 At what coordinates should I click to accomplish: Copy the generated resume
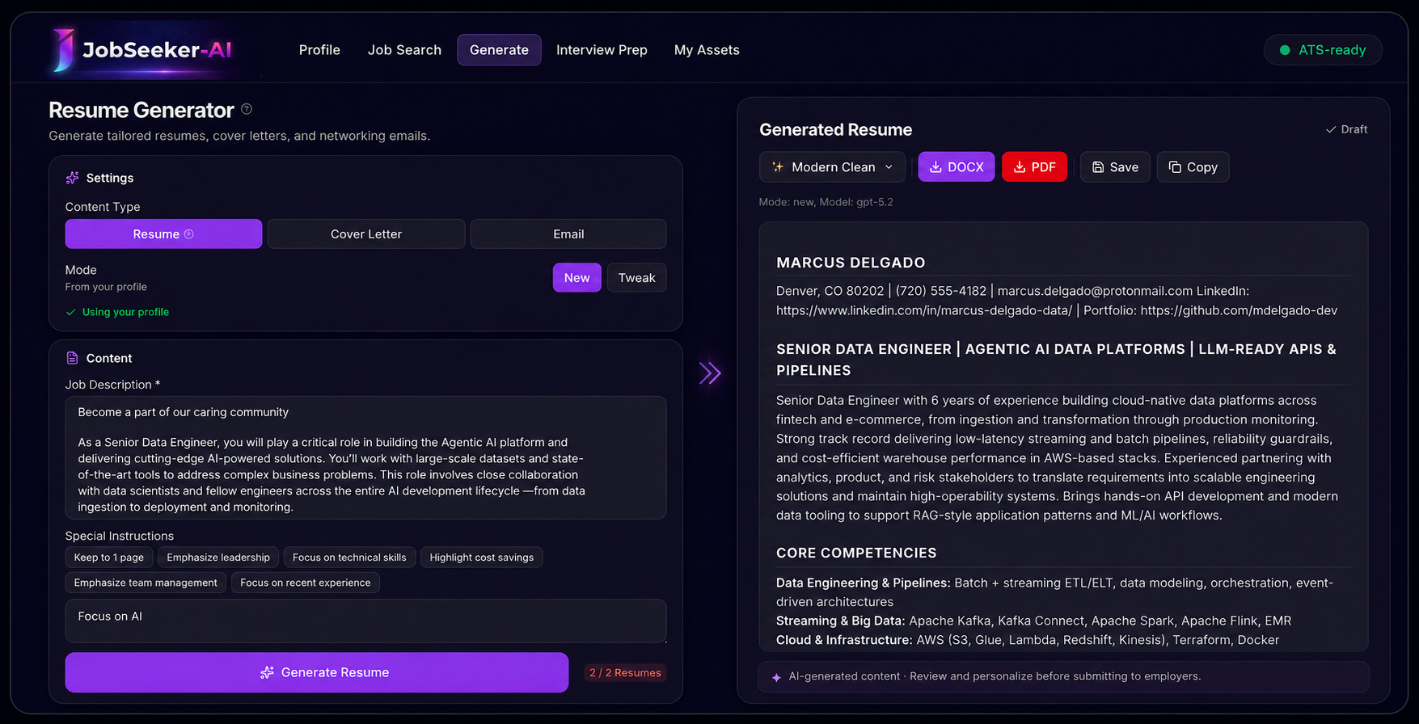1193,167
